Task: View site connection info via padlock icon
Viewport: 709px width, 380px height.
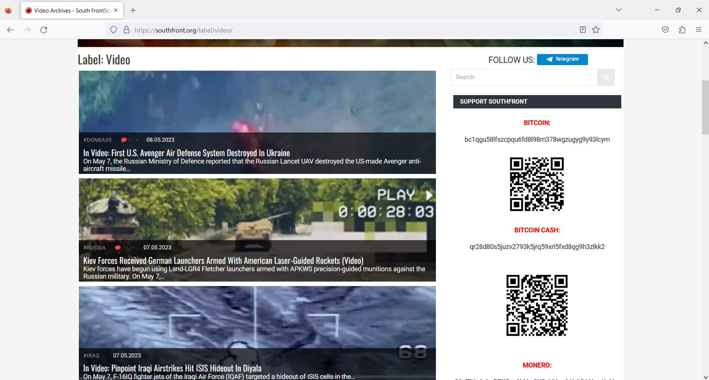Action: pos(126,30)
